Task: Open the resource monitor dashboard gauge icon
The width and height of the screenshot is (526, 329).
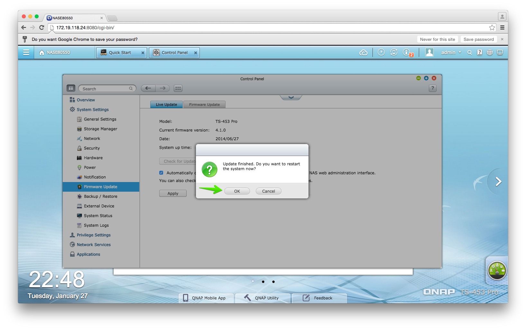Action: (x=497, y=270)
